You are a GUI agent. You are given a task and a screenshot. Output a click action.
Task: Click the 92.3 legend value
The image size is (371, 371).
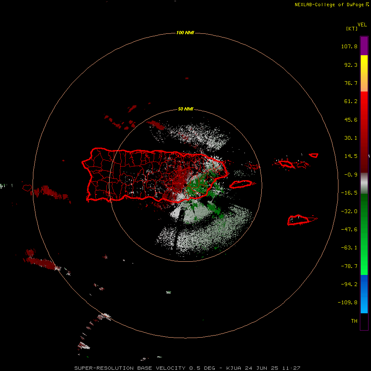pos(351,65)
